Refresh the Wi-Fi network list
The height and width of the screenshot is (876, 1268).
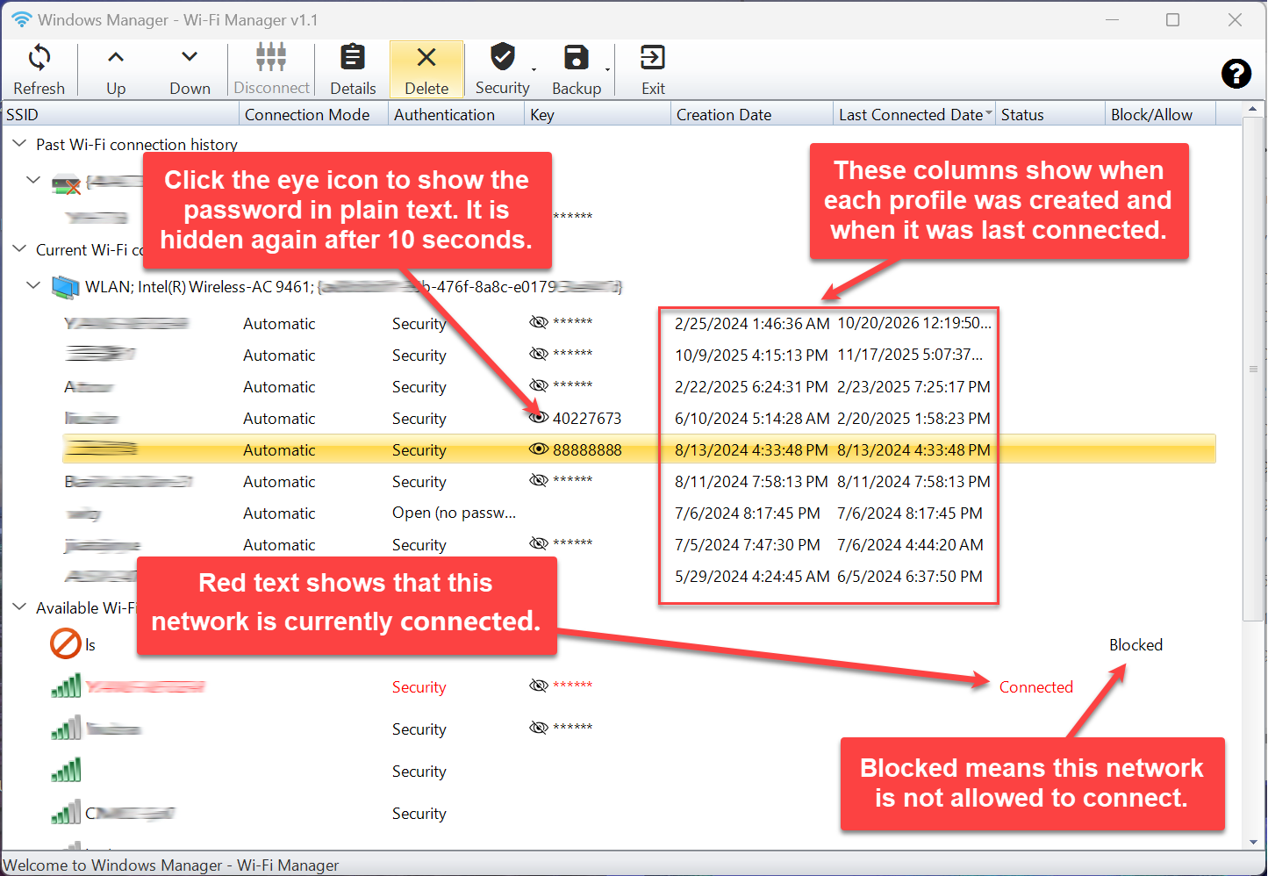[x=39, y=69]
